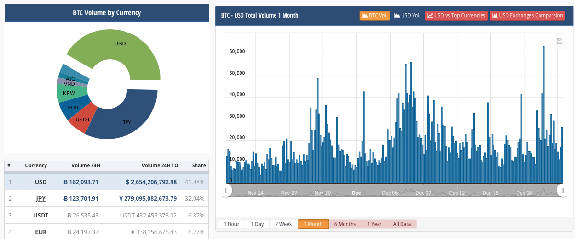
Task: Click the 41.98% share cell
Action: pyautogui.click(x=195, y=182)
